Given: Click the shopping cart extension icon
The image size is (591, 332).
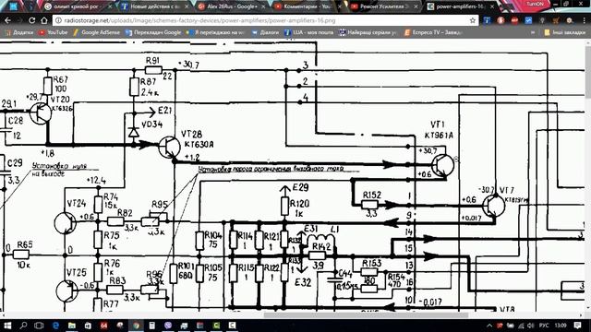Looking at the screenshot, I should pyautogui.click(x=556, y=20).
